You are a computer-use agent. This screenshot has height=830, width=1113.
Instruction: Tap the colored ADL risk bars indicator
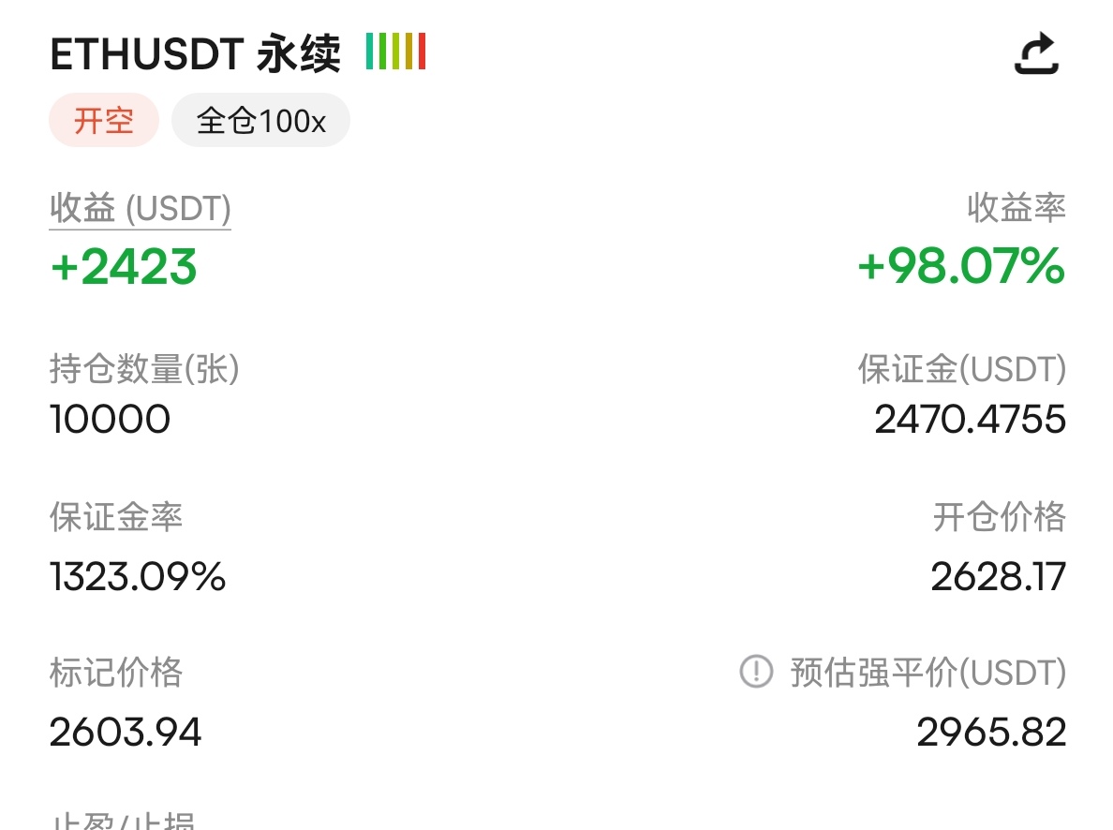[395, 52]
